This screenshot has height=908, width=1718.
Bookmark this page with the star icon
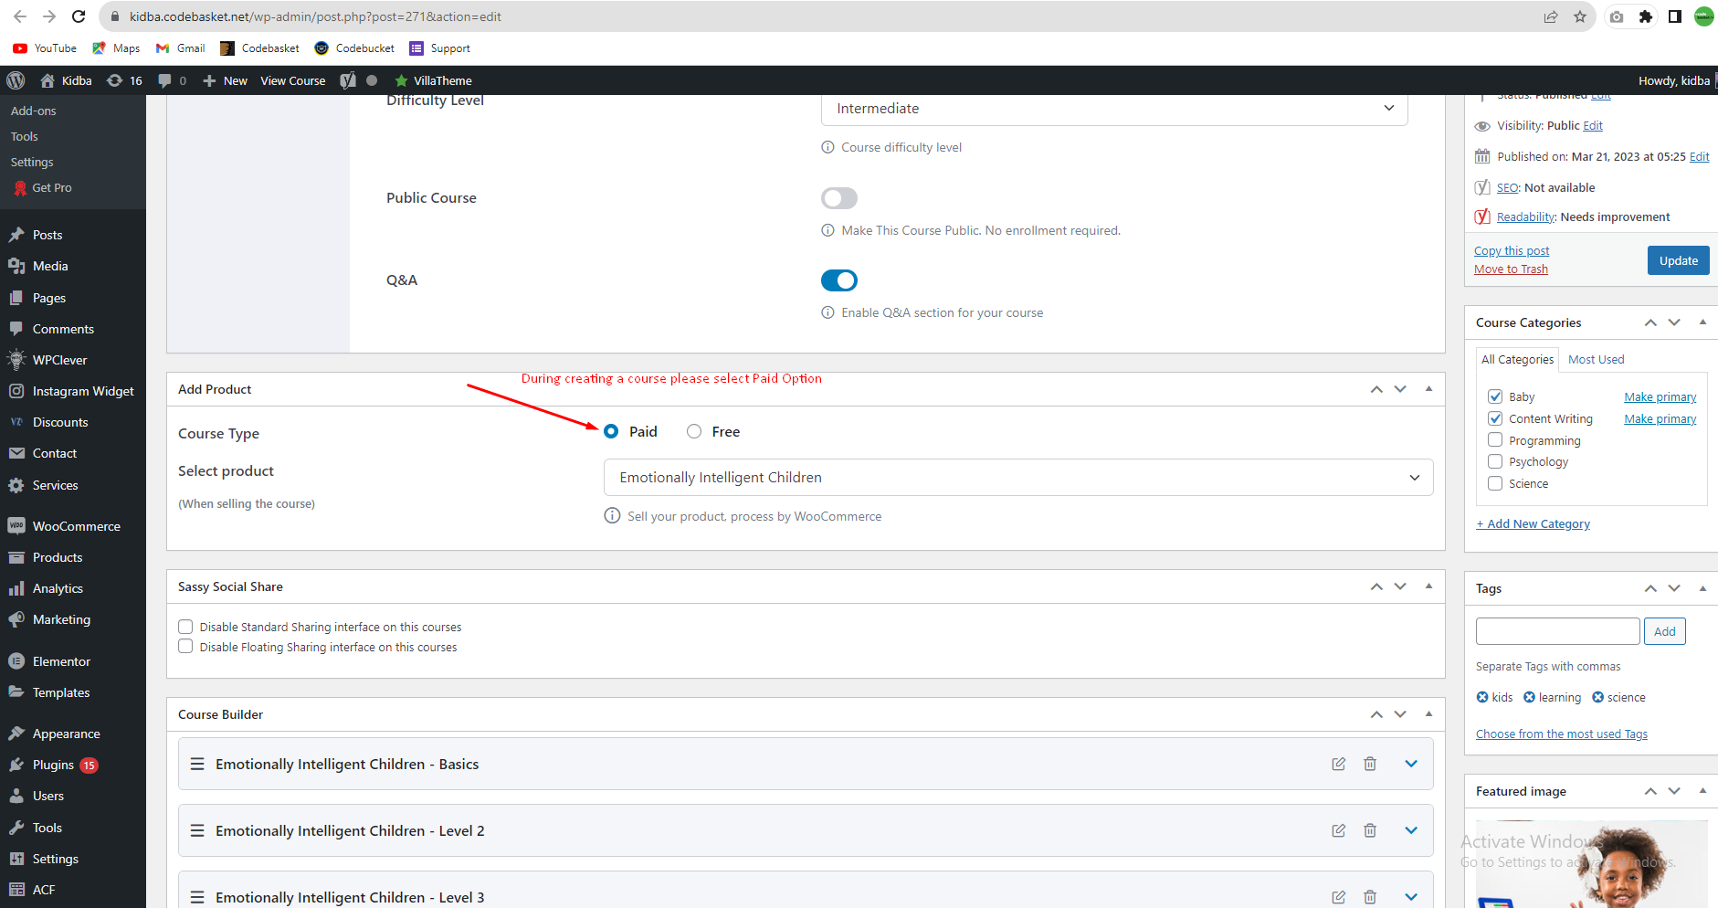1580,16
